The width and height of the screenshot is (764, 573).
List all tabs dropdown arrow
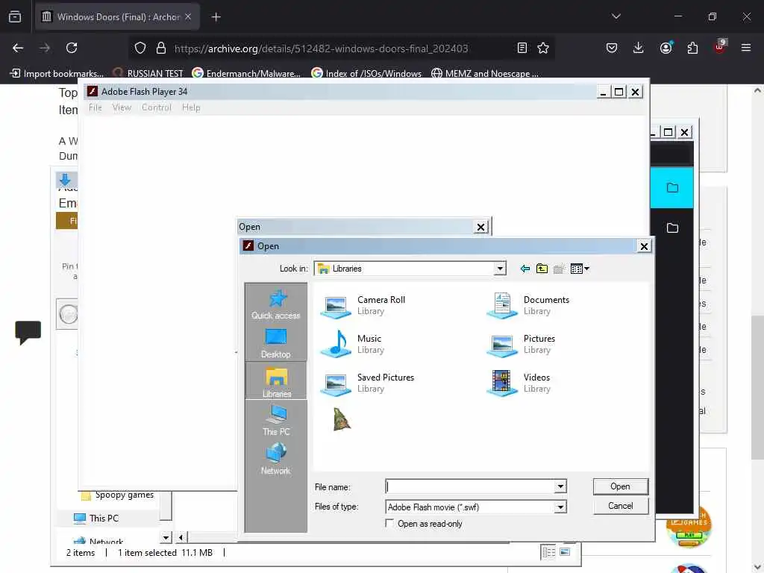coord(616,16)
